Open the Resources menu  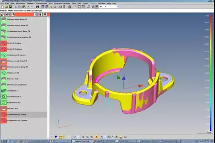(x=20, y=3)
